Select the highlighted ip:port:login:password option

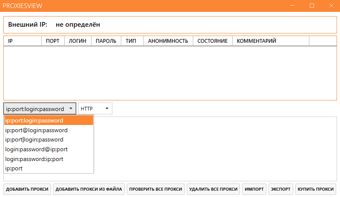[49, 120]
